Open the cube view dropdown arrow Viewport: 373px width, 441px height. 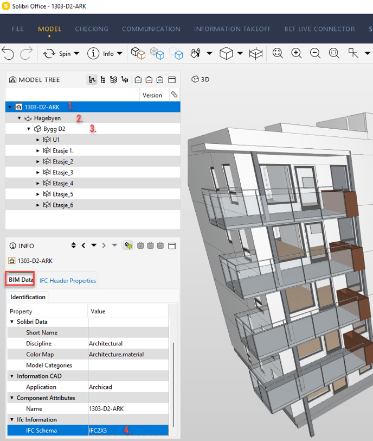pos(240,53)
